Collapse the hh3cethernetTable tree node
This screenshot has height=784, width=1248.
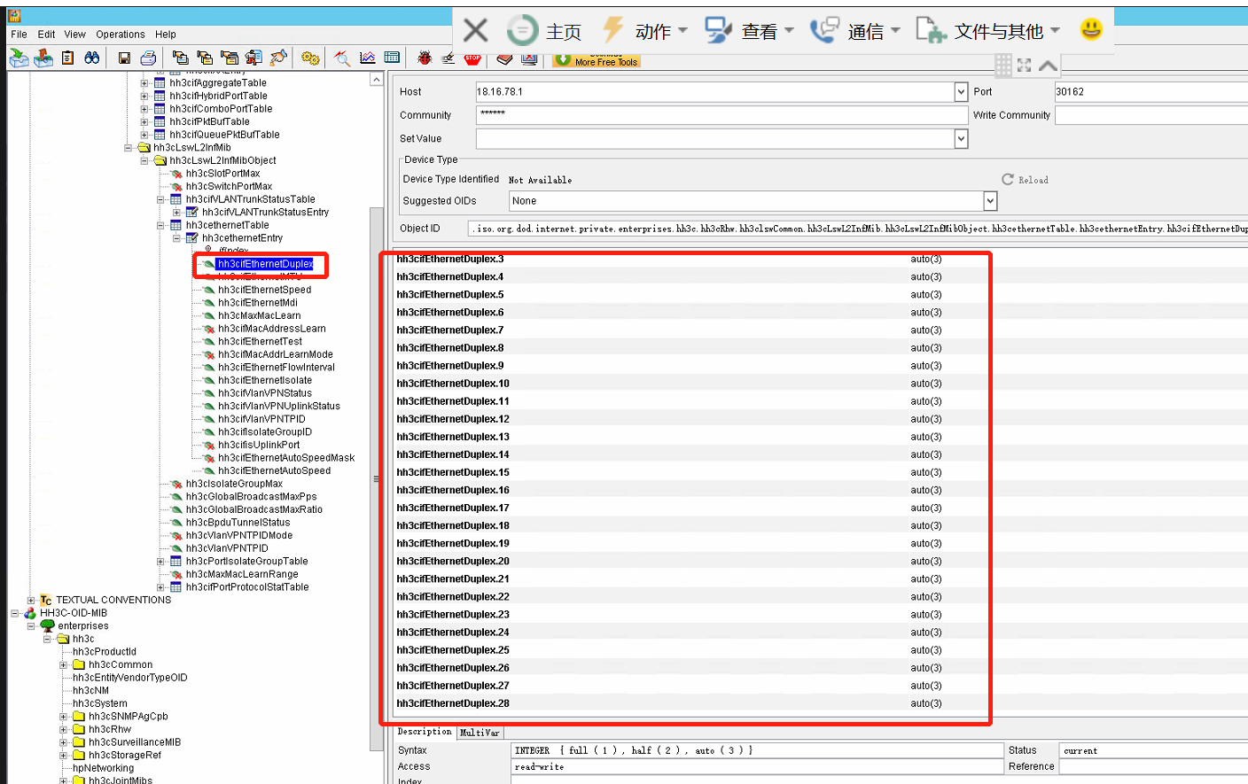pyautogui.click(x=160, y=225)
